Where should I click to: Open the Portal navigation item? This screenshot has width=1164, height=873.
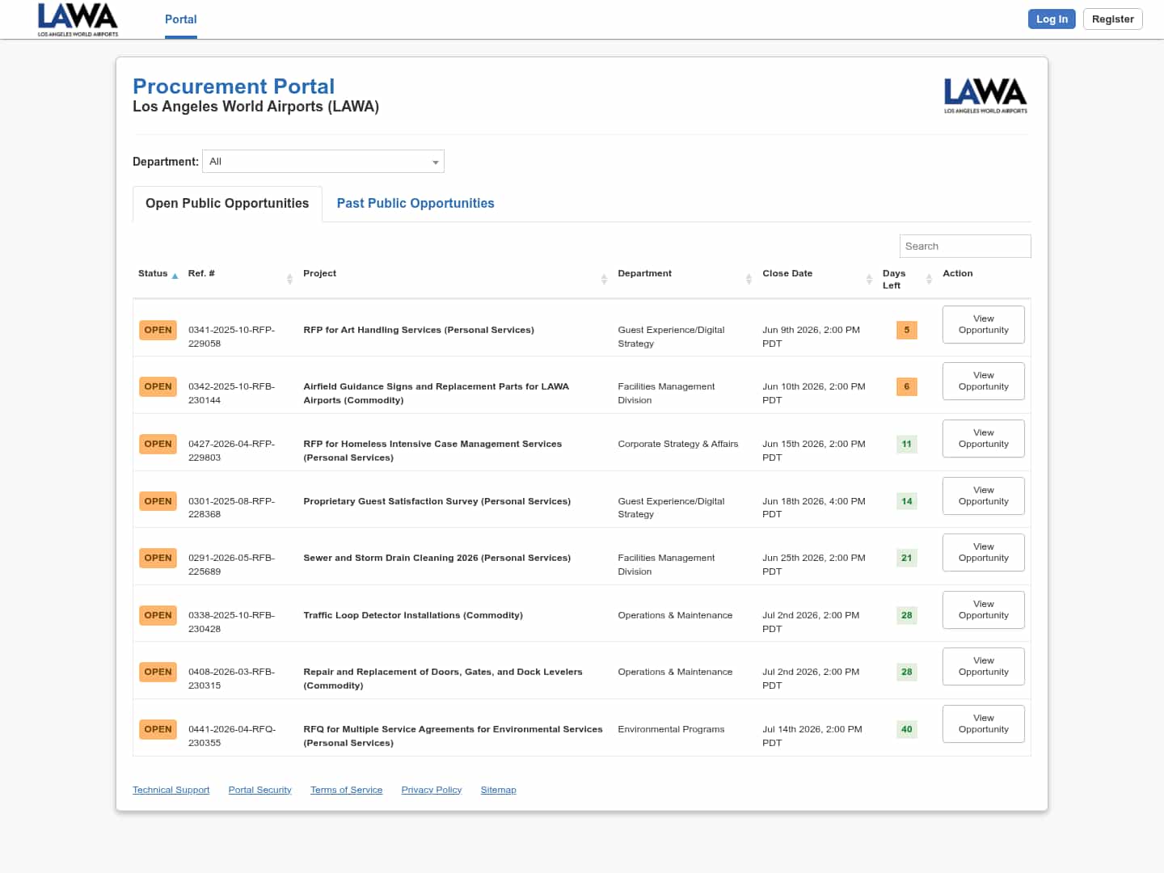click(181, 19)
